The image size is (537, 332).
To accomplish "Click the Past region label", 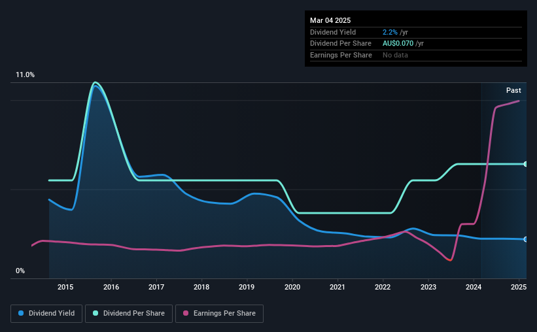I will 513,90.
